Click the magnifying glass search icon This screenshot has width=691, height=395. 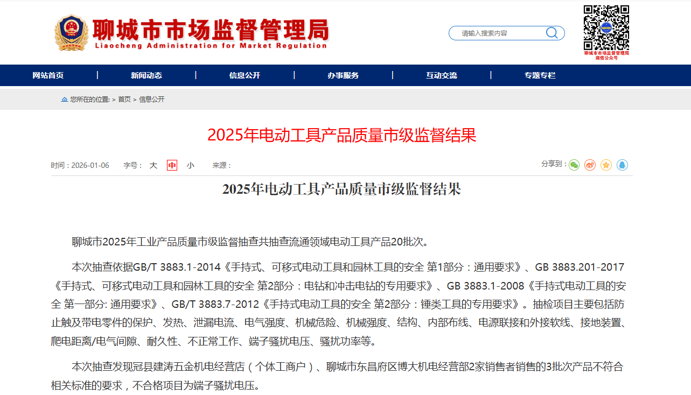pyautogui.click(x=552, y=33)
